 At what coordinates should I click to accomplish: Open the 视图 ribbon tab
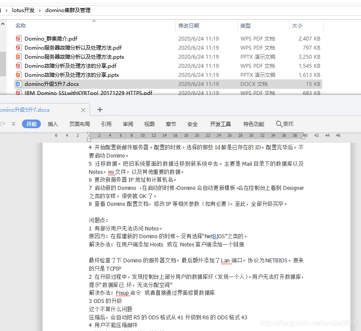tap(149, 124)
